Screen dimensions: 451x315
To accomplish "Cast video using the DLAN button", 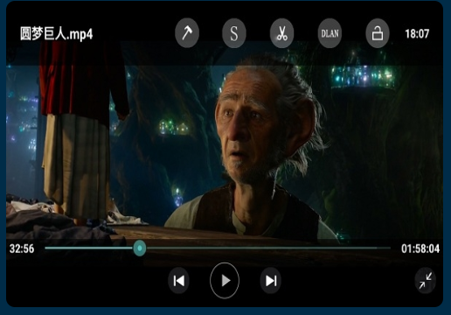I will [330, 33].
